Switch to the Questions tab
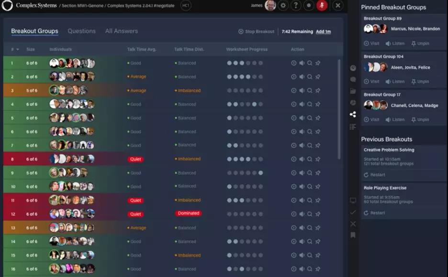Image resolution: width=448 pixels, height=277 pixels. pos(82,31)
